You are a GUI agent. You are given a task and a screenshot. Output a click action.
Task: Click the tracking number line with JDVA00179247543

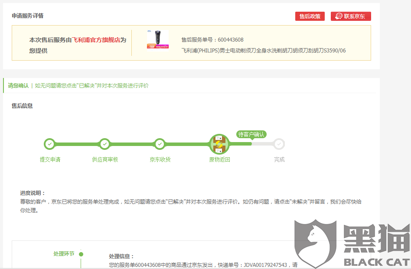coord(203,265)
